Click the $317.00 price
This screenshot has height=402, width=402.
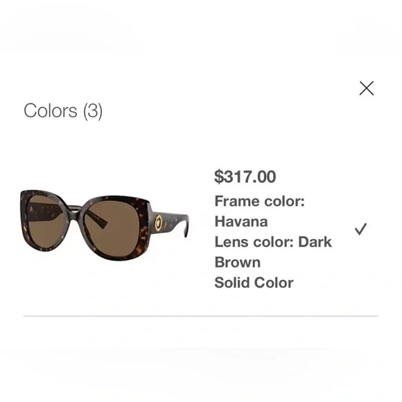point(245,177)
